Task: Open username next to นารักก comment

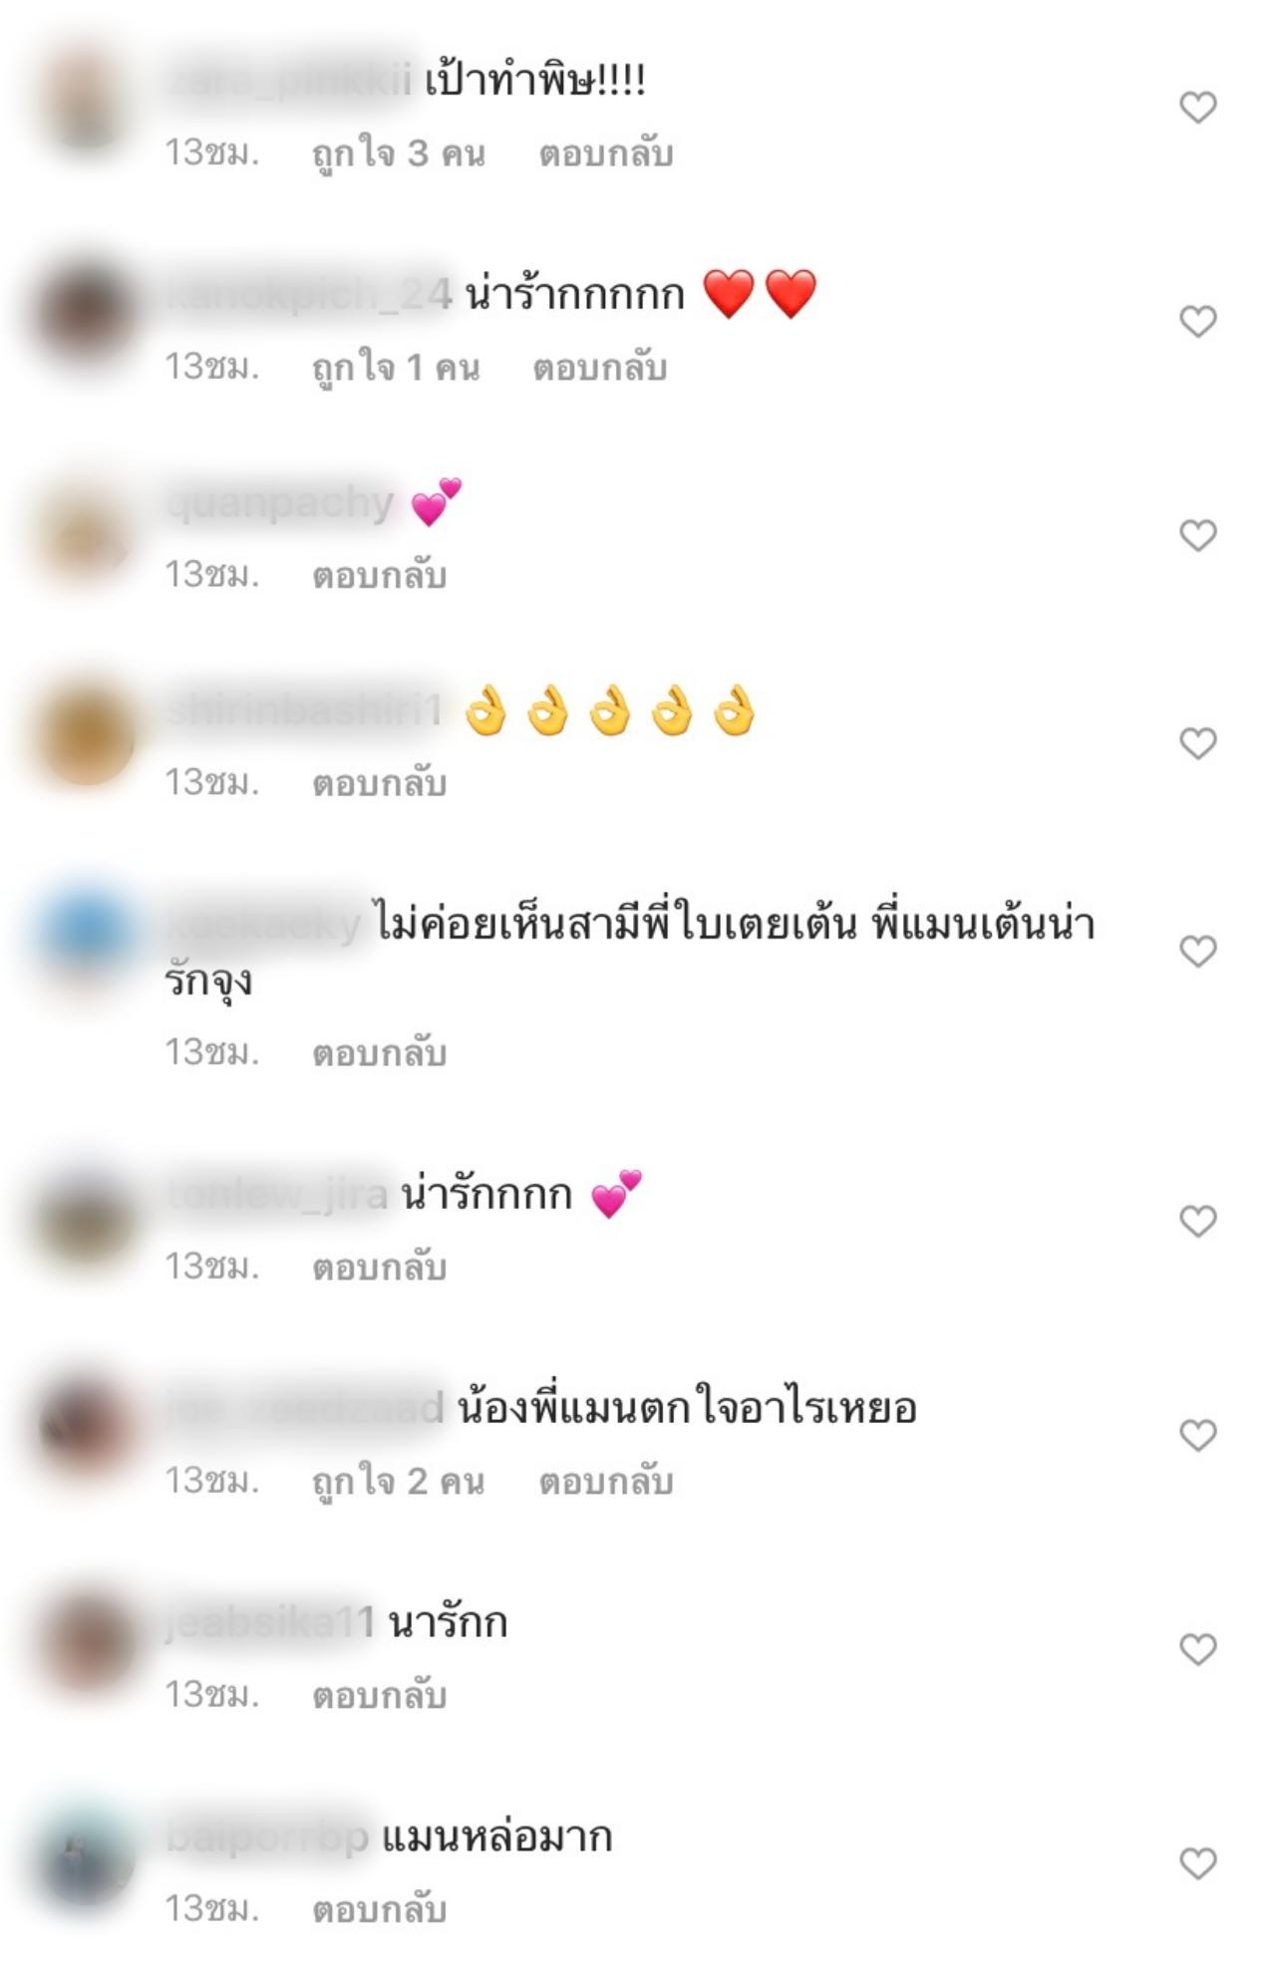Action: [x=270, y=1622]
